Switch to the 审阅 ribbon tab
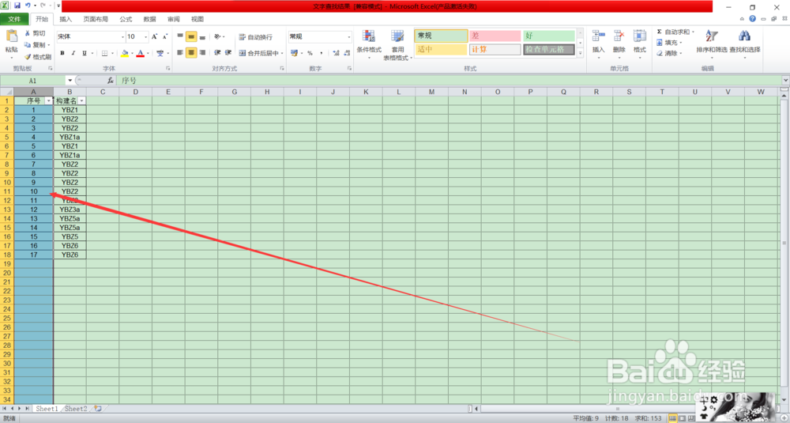Screen dimensions: 790x423 173,19
